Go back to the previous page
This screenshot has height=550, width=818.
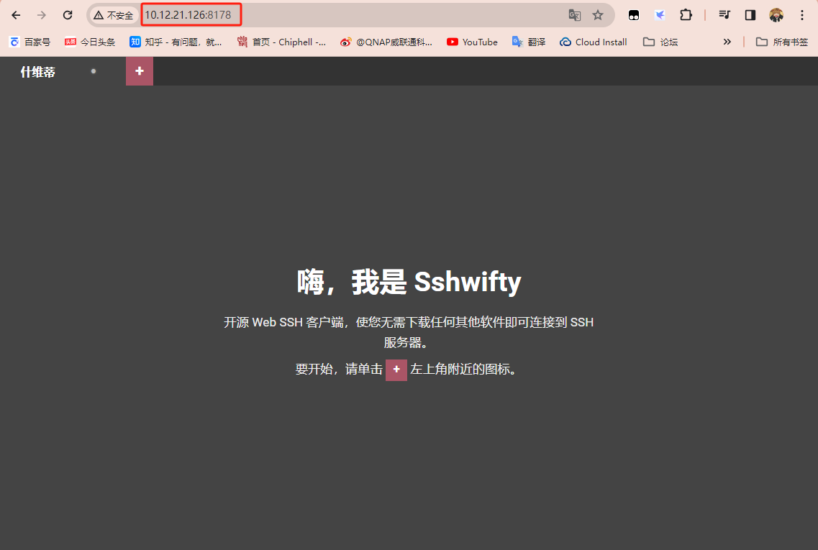[16, 15]
